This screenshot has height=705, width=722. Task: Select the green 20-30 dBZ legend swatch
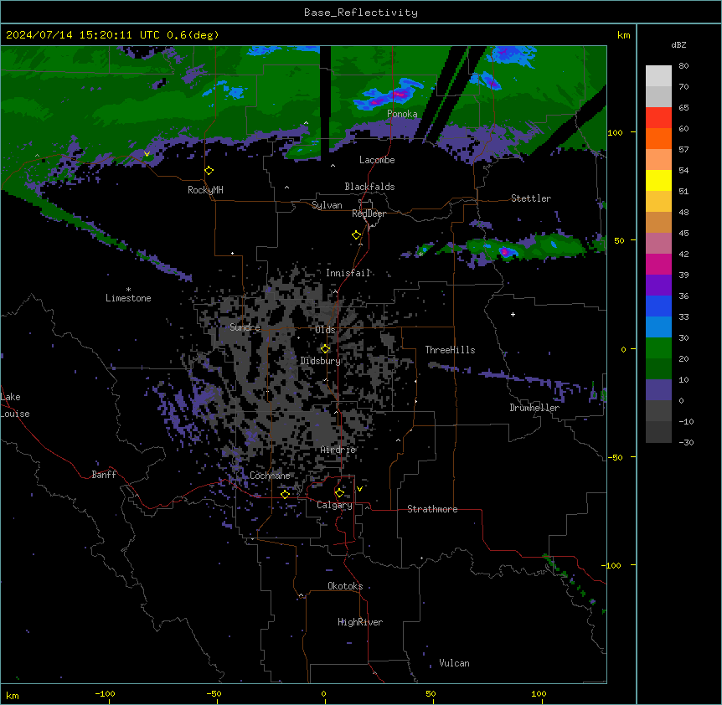(x=658, y=348)
